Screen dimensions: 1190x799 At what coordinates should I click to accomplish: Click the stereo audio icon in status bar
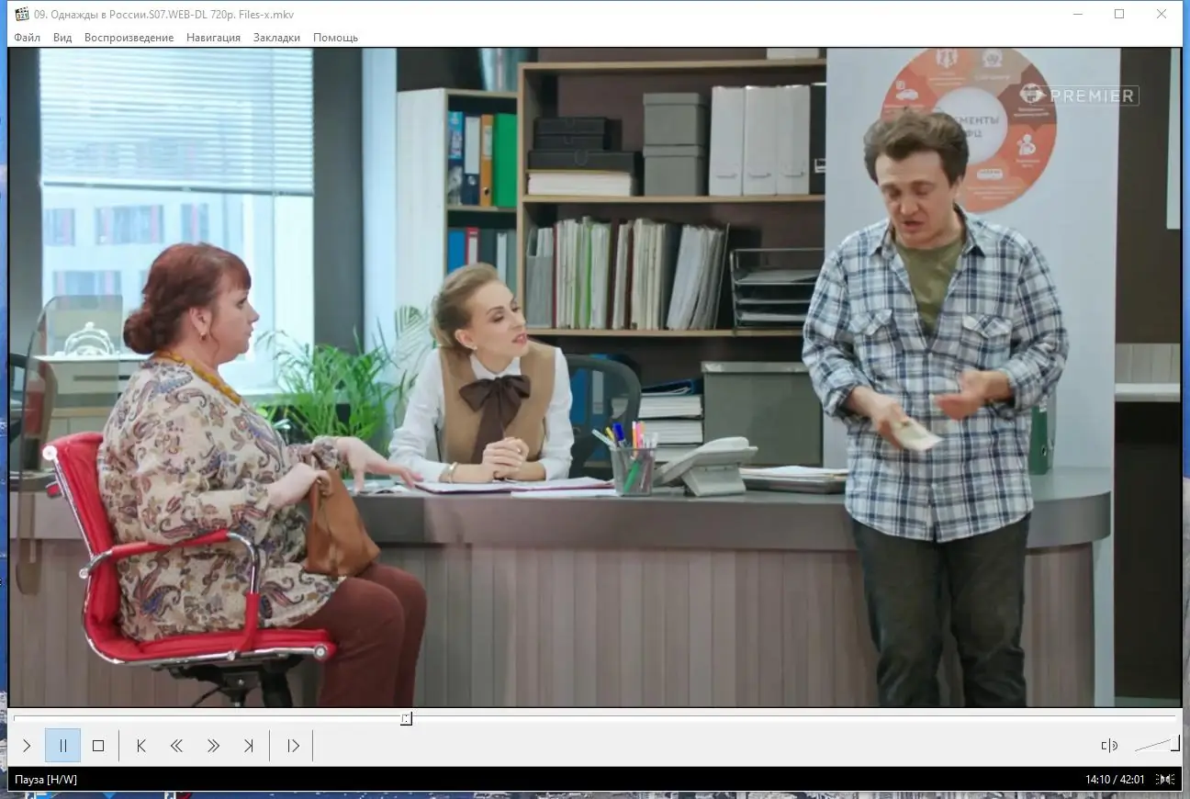[1165, 780]
